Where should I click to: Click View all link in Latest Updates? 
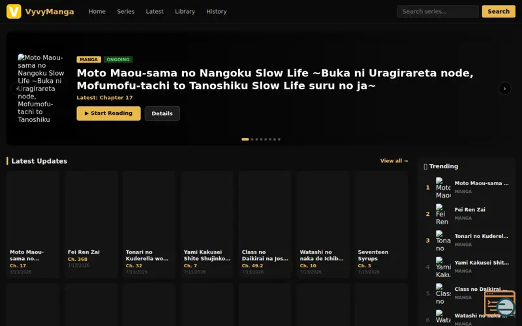[394, 160]
